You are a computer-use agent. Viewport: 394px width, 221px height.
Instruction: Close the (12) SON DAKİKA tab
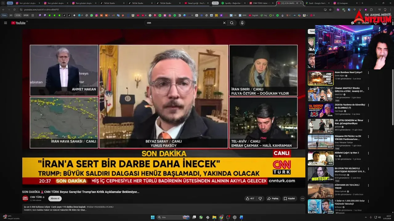pos(301,3)
